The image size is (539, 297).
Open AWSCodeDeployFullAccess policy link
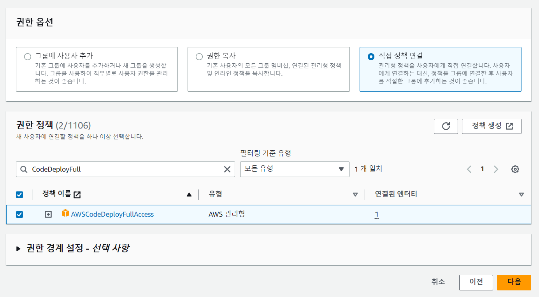(112, 214)
